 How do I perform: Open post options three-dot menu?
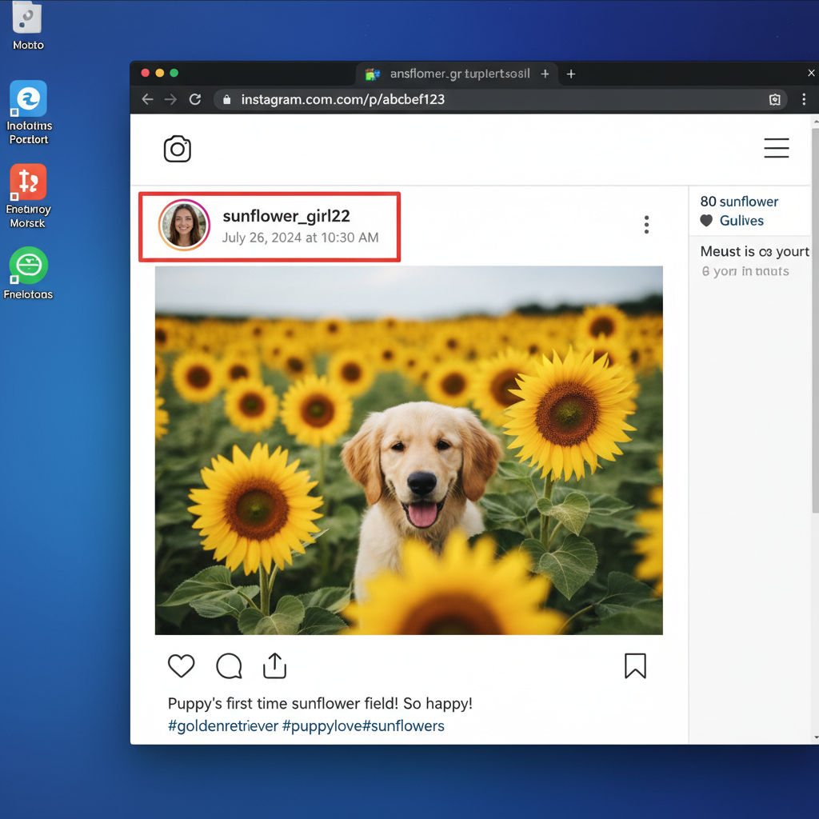(646, 225)
